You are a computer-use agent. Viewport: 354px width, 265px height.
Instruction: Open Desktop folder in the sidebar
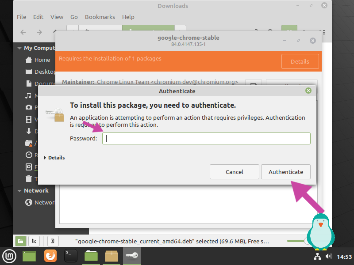click(x=40, y=72)
